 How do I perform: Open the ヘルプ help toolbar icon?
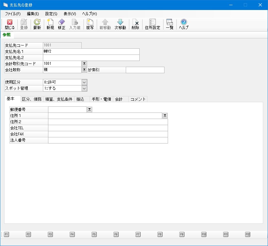pyautogui.click(x=184, y=25)
